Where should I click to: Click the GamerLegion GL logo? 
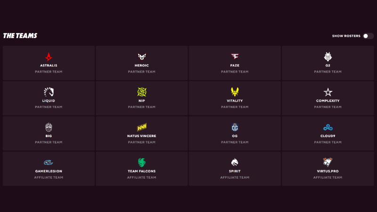[x=49, y=163]
